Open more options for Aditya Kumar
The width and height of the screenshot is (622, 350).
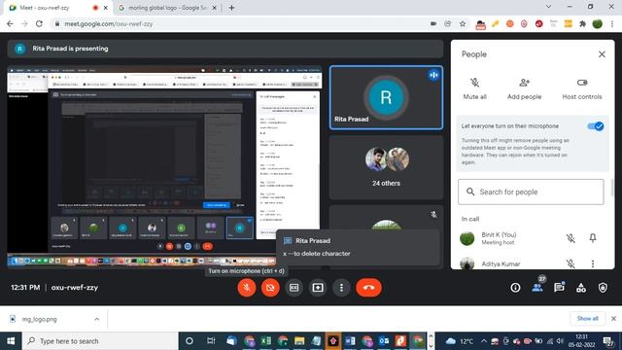(x=593, y=263)
